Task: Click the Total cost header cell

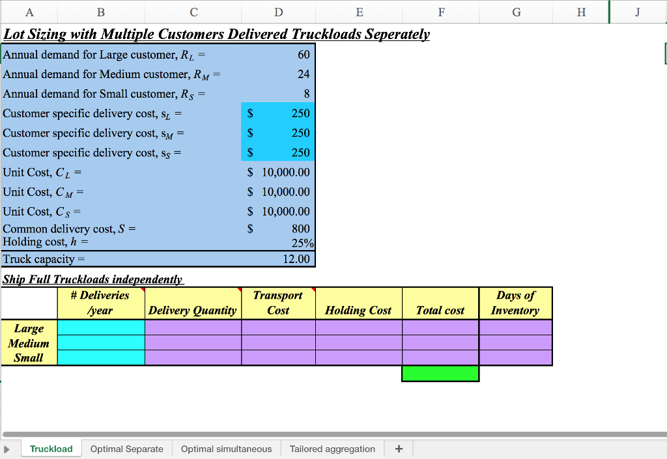Action: click(x=440, y=303)
